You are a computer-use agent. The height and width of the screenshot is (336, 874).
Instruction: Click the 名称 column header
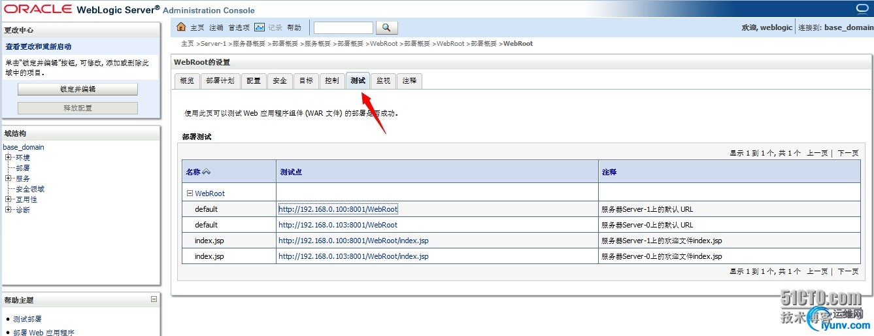[x=193, y=172]
